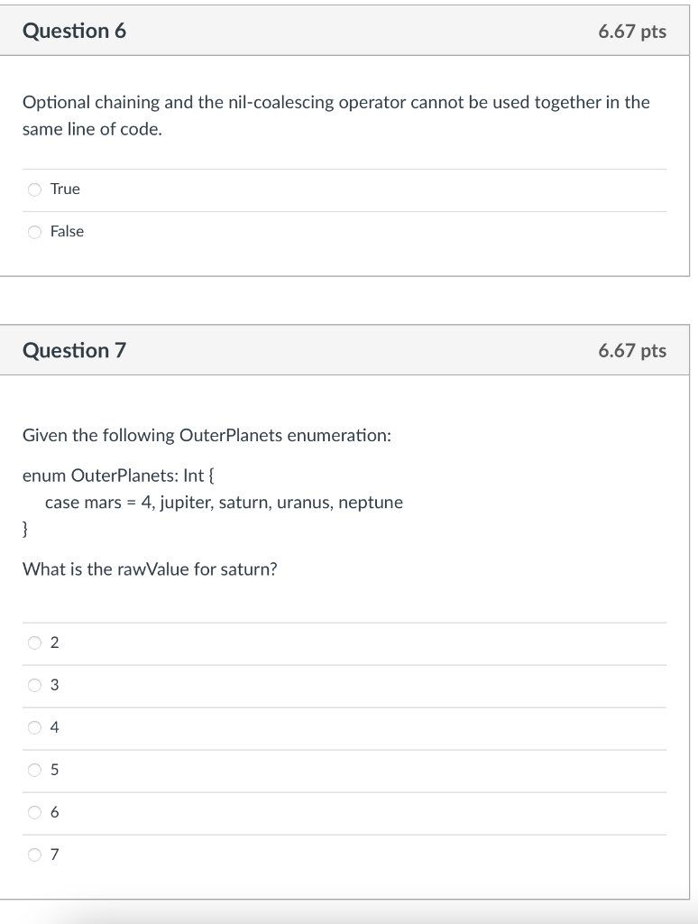Click the answer row containing 2

(x=343, y=642)
